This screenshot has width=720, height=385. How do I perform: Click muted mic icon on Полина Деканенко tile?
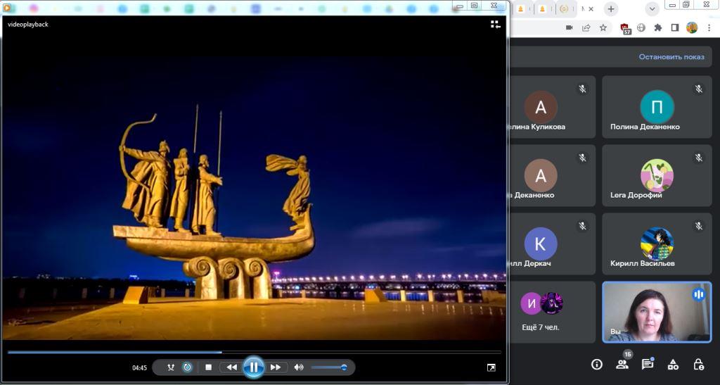[698, 89]
